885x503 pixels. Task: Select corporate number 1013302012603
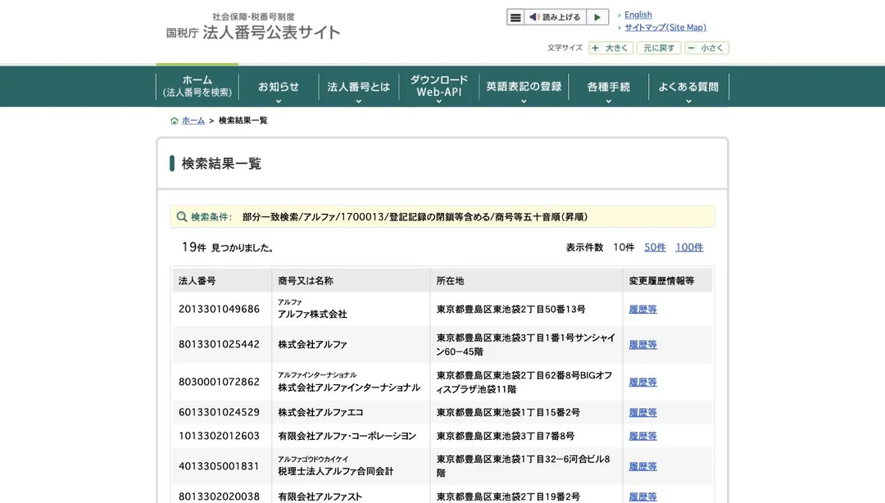tap(219, 436)
